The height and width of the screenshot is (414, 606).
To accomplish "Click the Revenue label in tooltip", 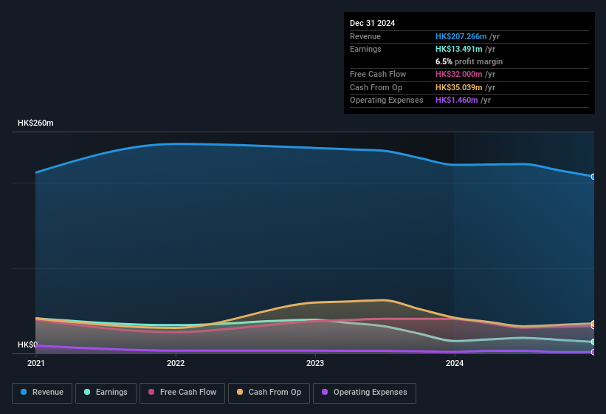I will [365, 36].
